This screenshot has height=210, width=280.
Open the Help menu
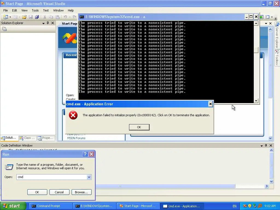pos(71,10)
